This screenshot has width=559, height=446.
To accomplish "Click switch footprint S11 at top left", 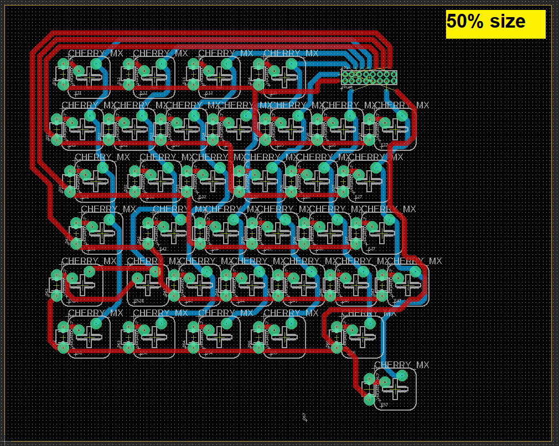I will click(x=89, y=77).
